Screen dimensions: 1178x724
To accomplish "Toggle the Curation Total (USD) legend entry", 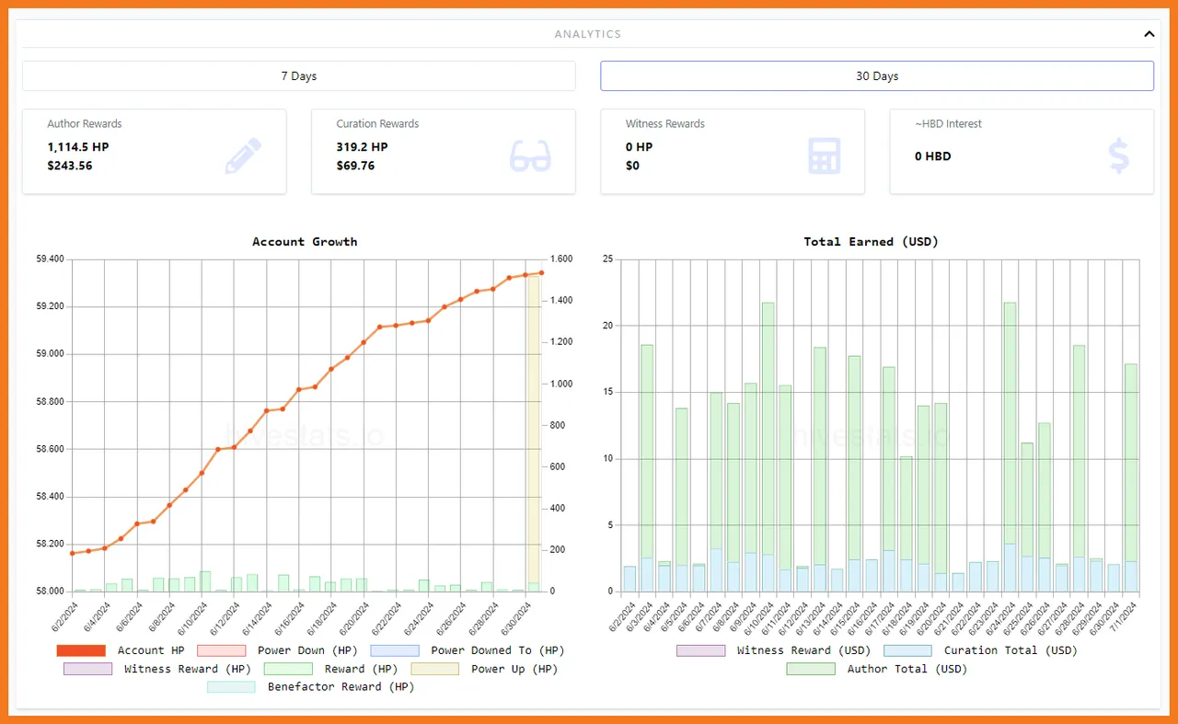I will (980, 650).
